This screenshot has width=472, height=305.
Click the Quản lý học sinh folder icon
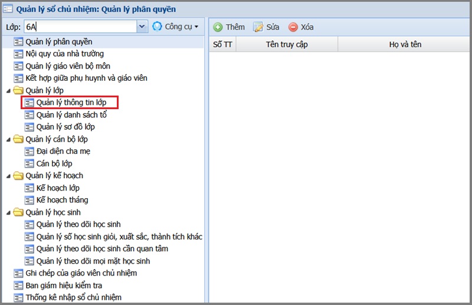click(18, 212)
